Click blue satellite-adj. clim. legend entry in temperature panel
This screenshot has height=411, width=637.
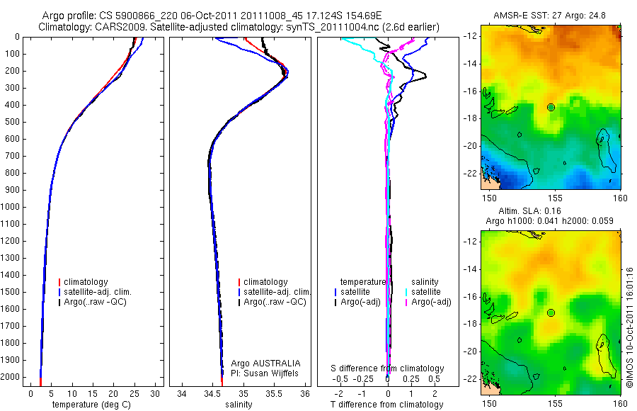(x=95, y=292)
